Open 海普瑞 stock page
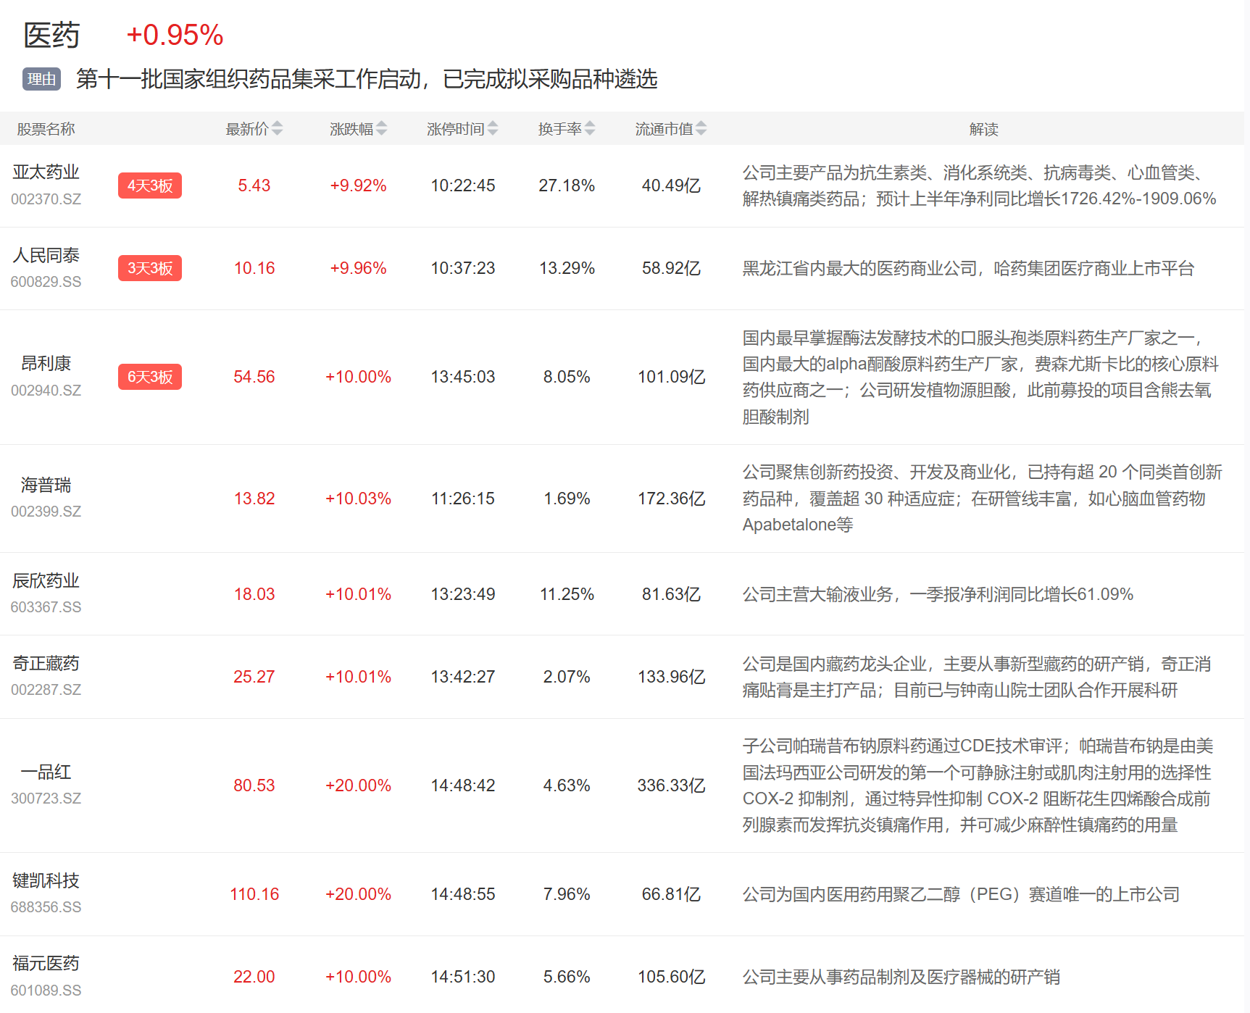Image resolution: width=1250 pixels, height=1013 pixels. pyautogui.click(x=46, y=485)
